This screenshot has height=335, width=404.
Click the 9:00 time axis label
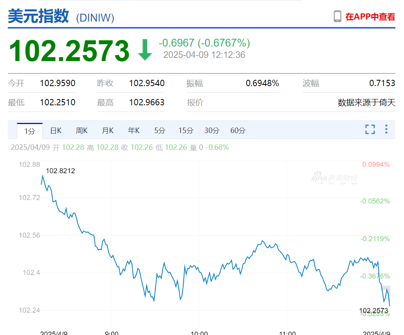[112, 332]
